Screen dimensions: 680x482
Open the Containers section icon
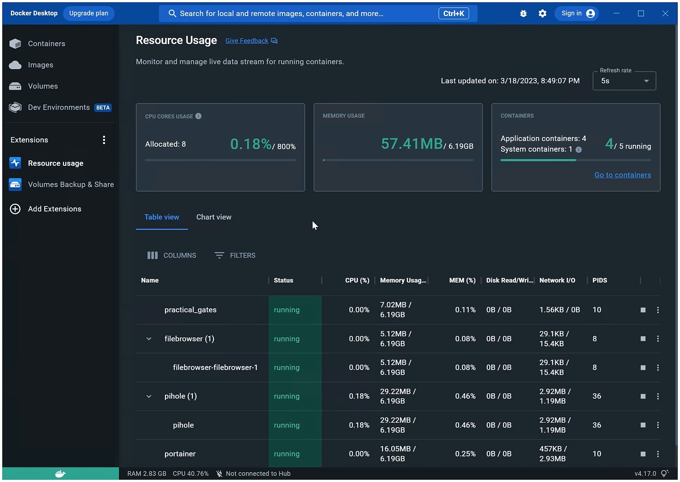click(15, 43)
